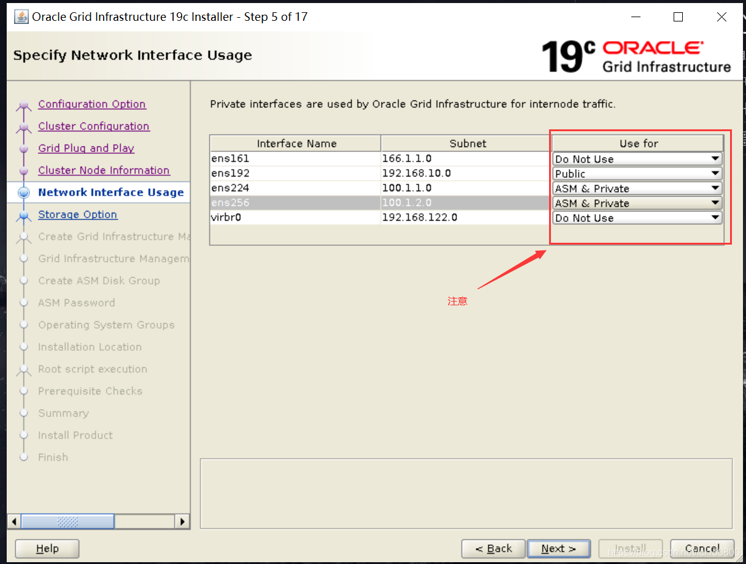
Task: Click the Help button
Action: point(47,549)
